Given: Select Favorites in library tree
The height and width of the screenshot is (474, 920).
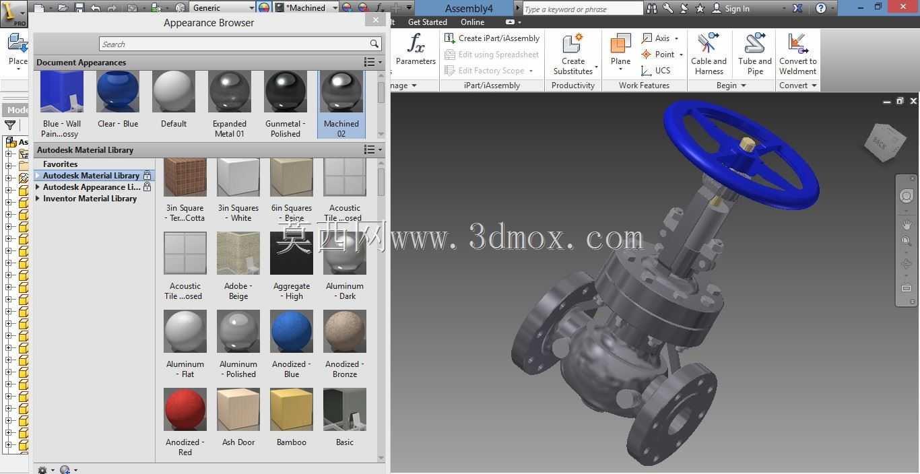Looking at the screenshot, I should (x=60, y=164).
